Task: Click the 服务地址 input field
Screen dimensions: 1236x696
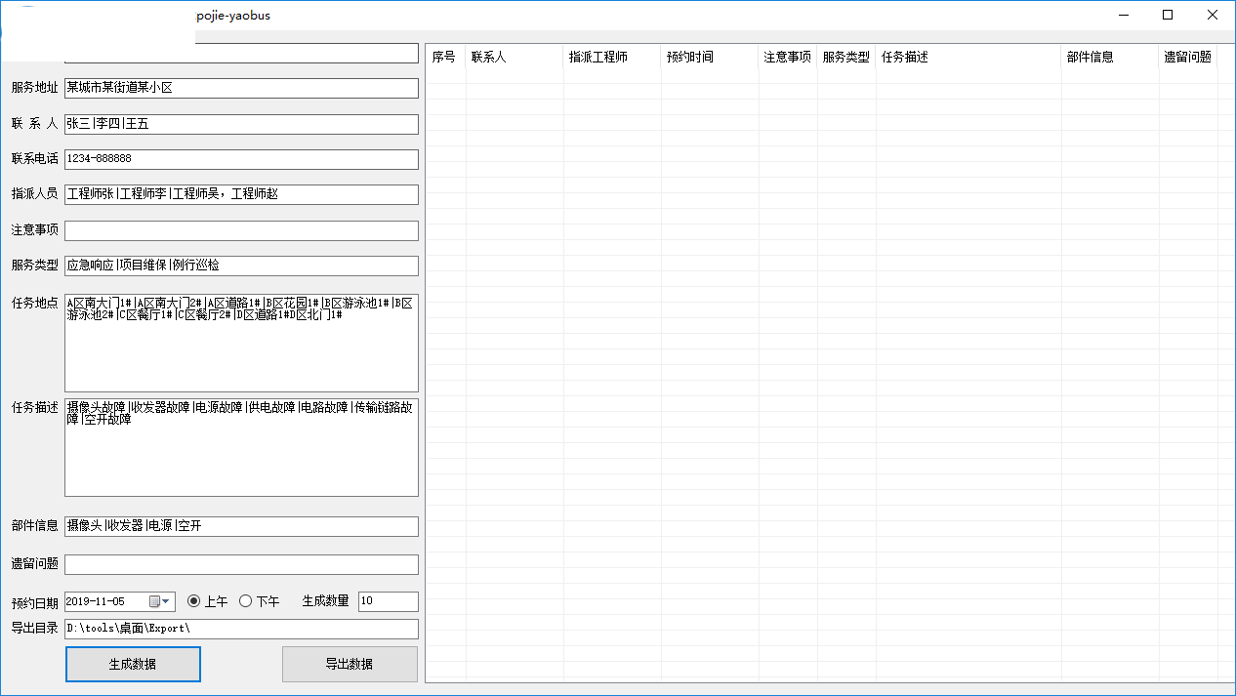Action: (241, 88)
